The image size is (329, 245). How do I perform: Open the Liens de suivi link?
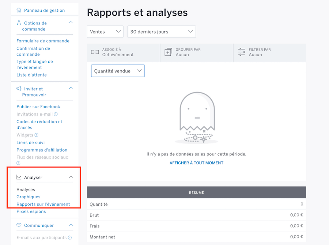[x=31, y=143]
